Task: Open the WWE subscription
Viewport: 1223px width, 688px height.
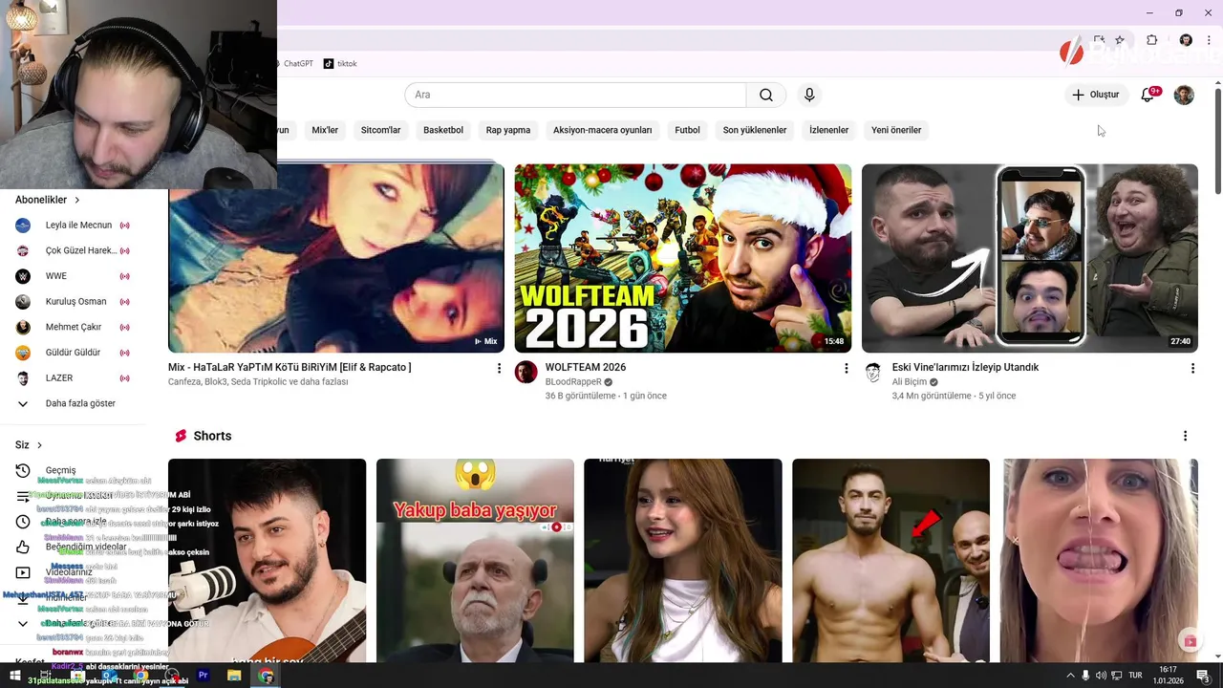Action: click(x=73, y=276)
